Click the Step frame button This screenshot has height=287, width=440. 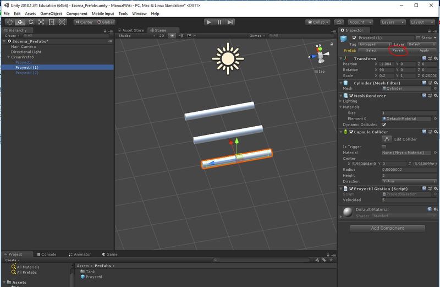click(230, 22)
